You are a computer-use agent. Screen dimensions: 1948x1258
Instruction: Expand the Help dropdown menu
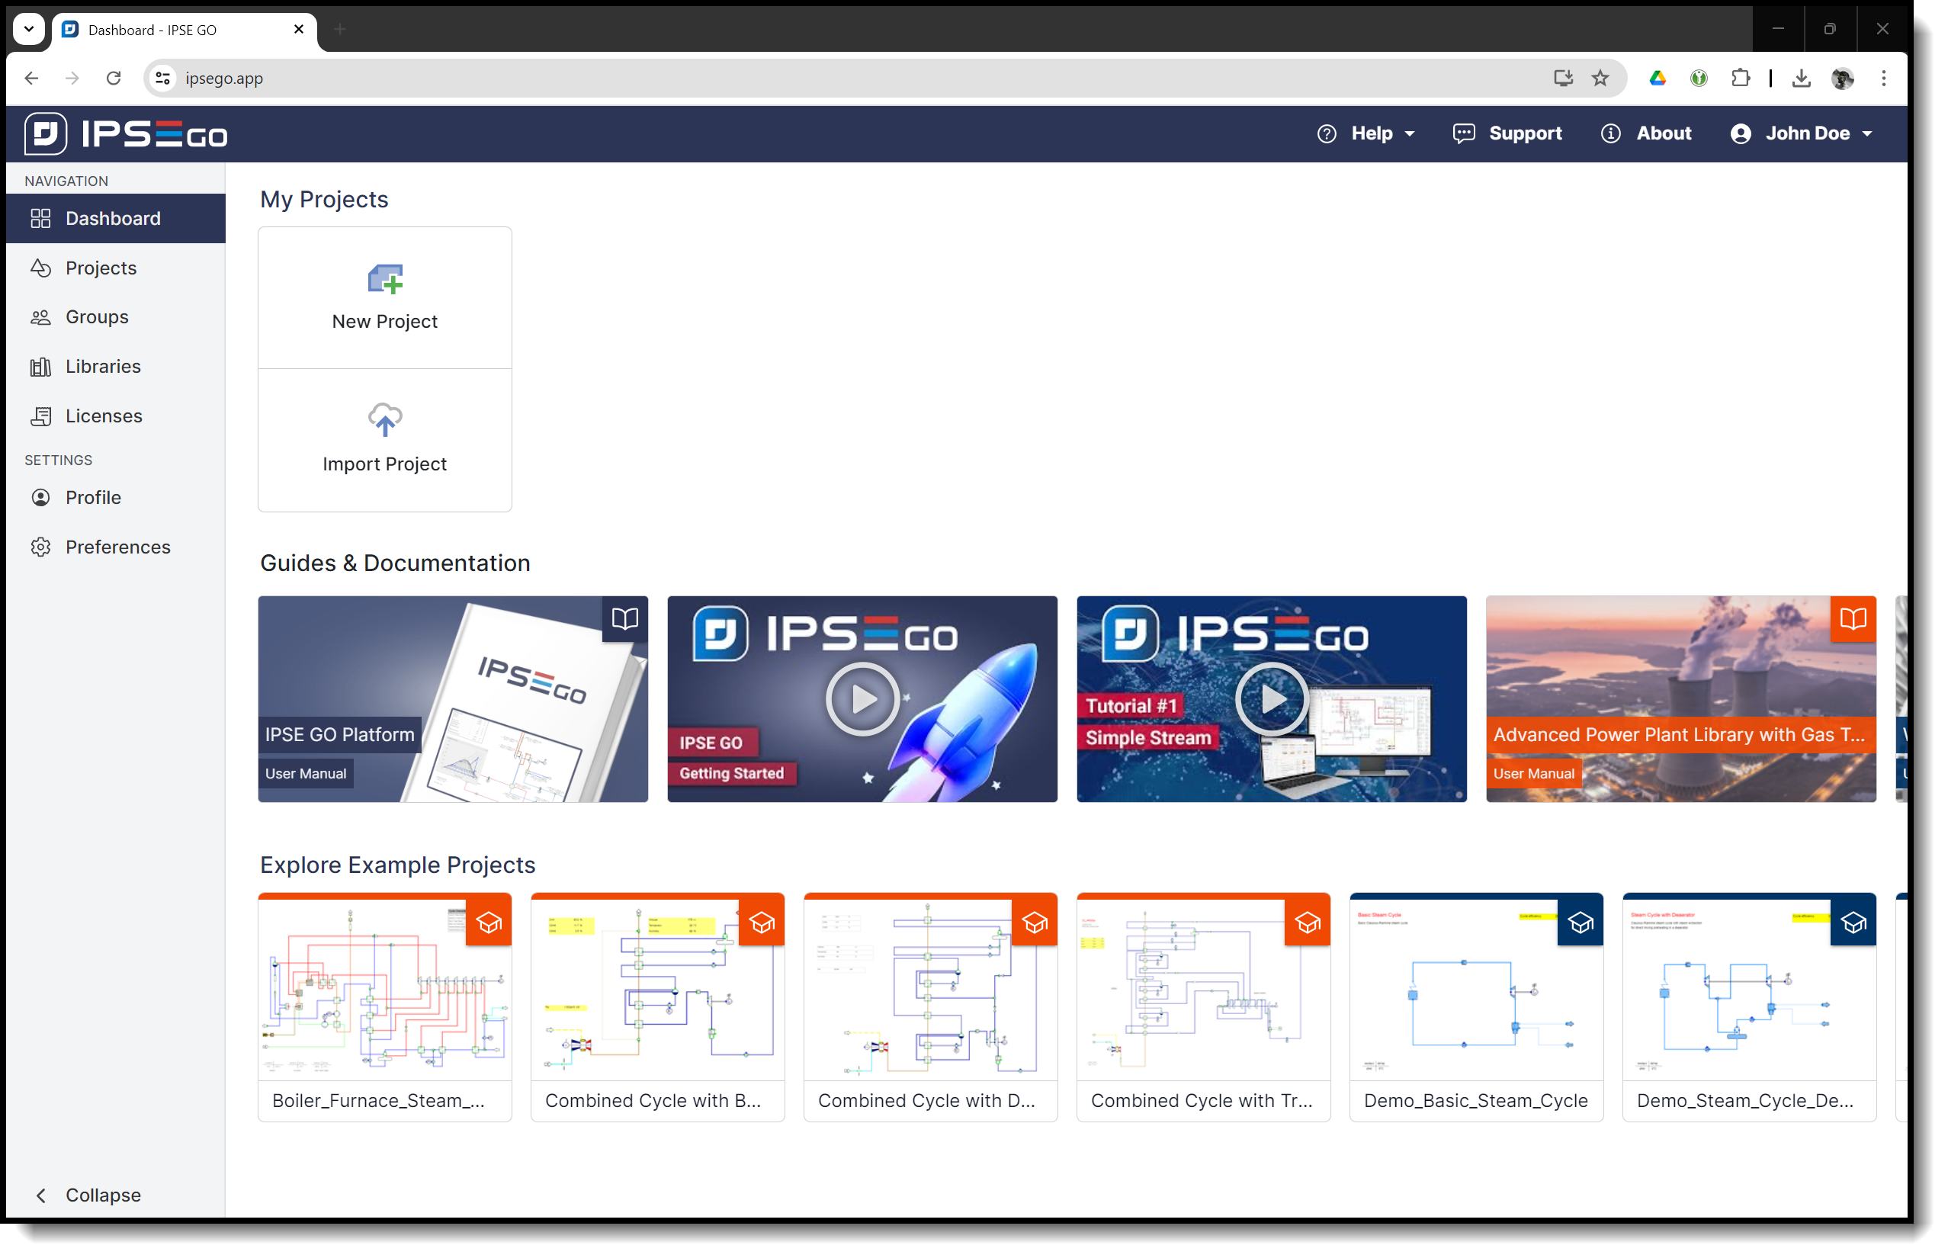[1366, 133]
